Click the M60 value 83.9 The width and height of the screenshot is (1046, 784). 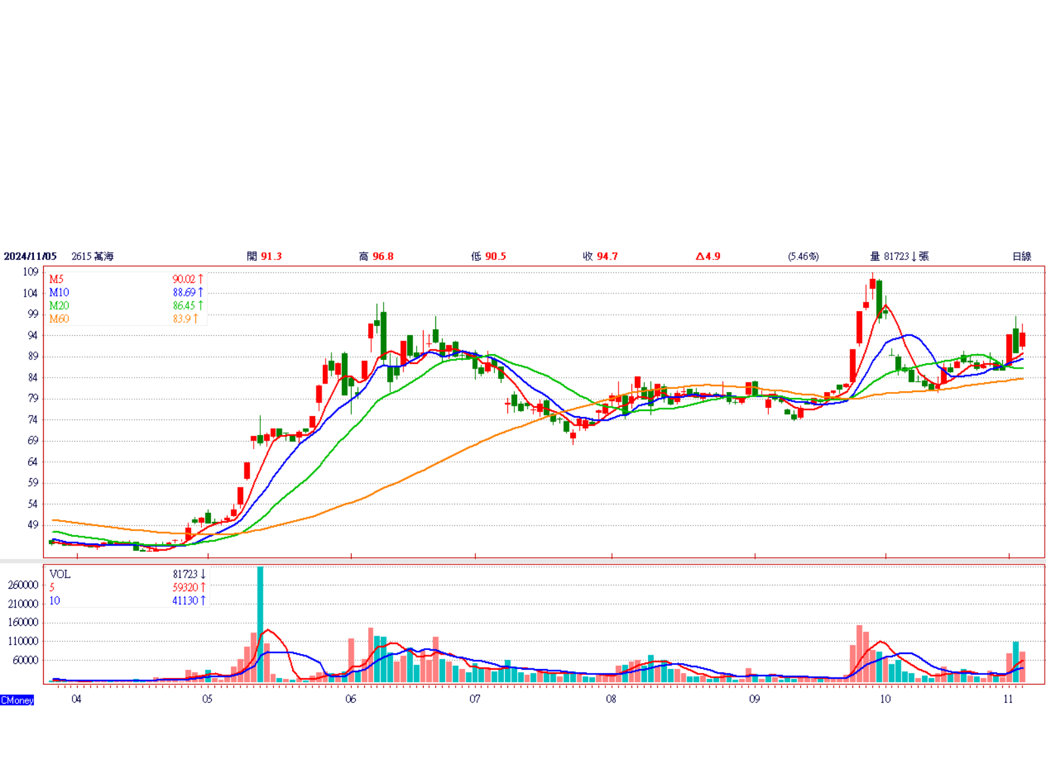coord(181,319)
